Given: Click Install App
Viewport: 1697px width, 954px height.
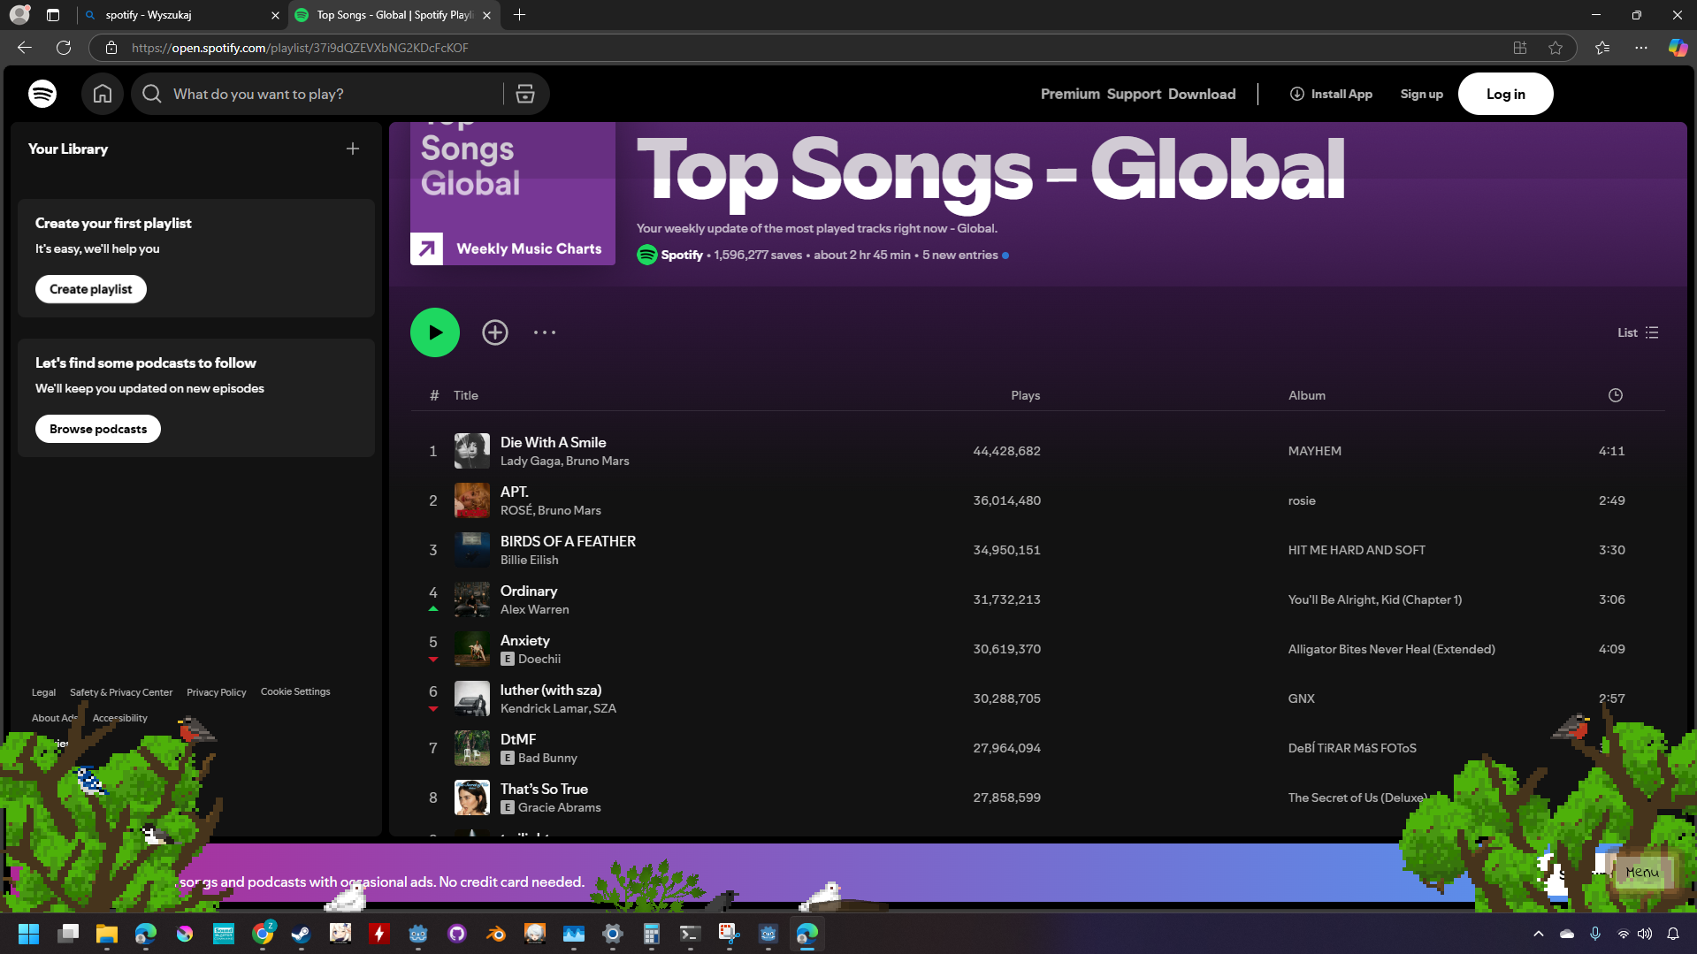Looking at the screenshot, I should [1331, 94].
